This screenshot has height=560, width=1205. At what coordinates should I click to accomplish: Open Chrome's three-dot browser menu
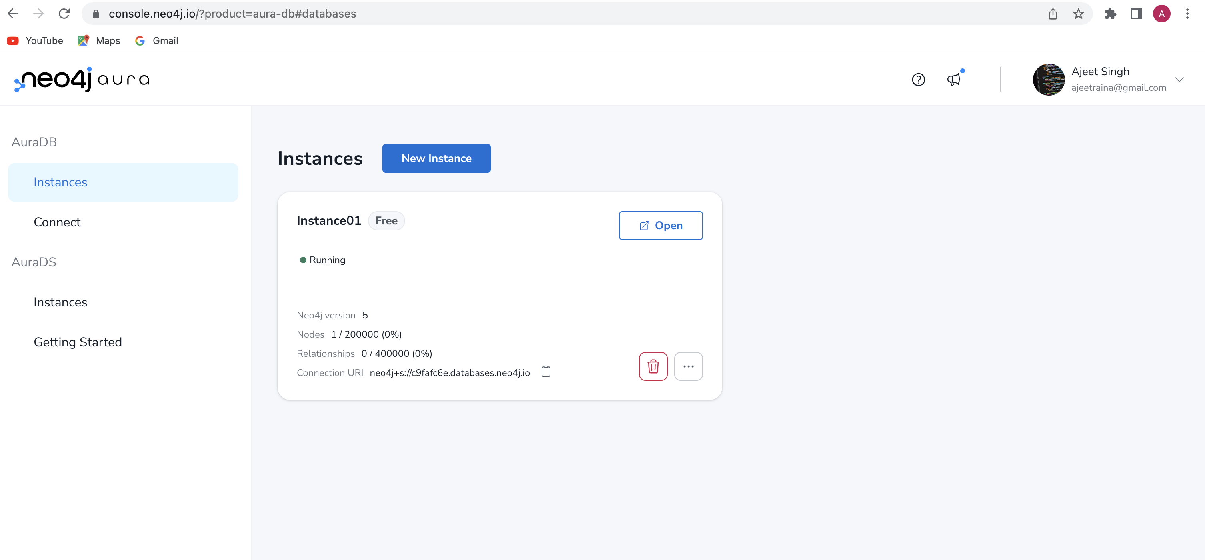(x=1189, y=14)
